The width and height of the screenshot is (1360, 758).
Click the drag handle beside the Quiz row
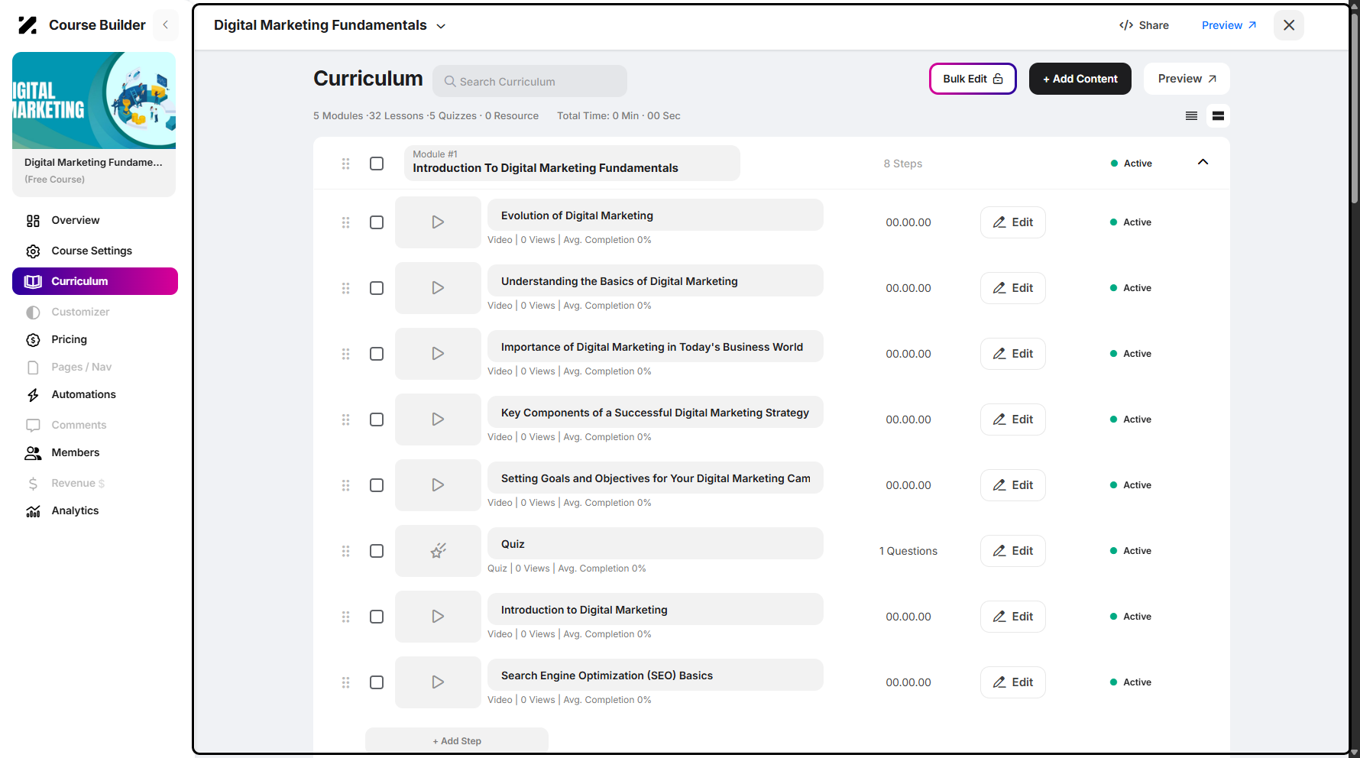(x=346, y=551)
